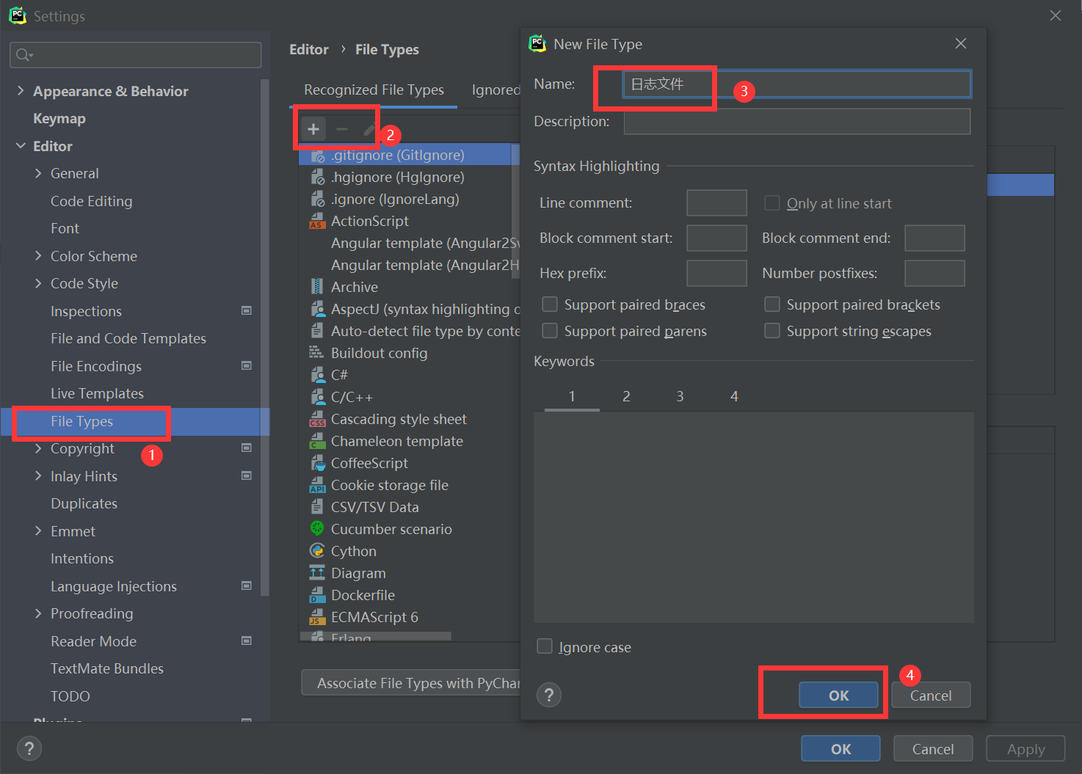Click the minus icon to remove a file type

click(x=341, y=128)
